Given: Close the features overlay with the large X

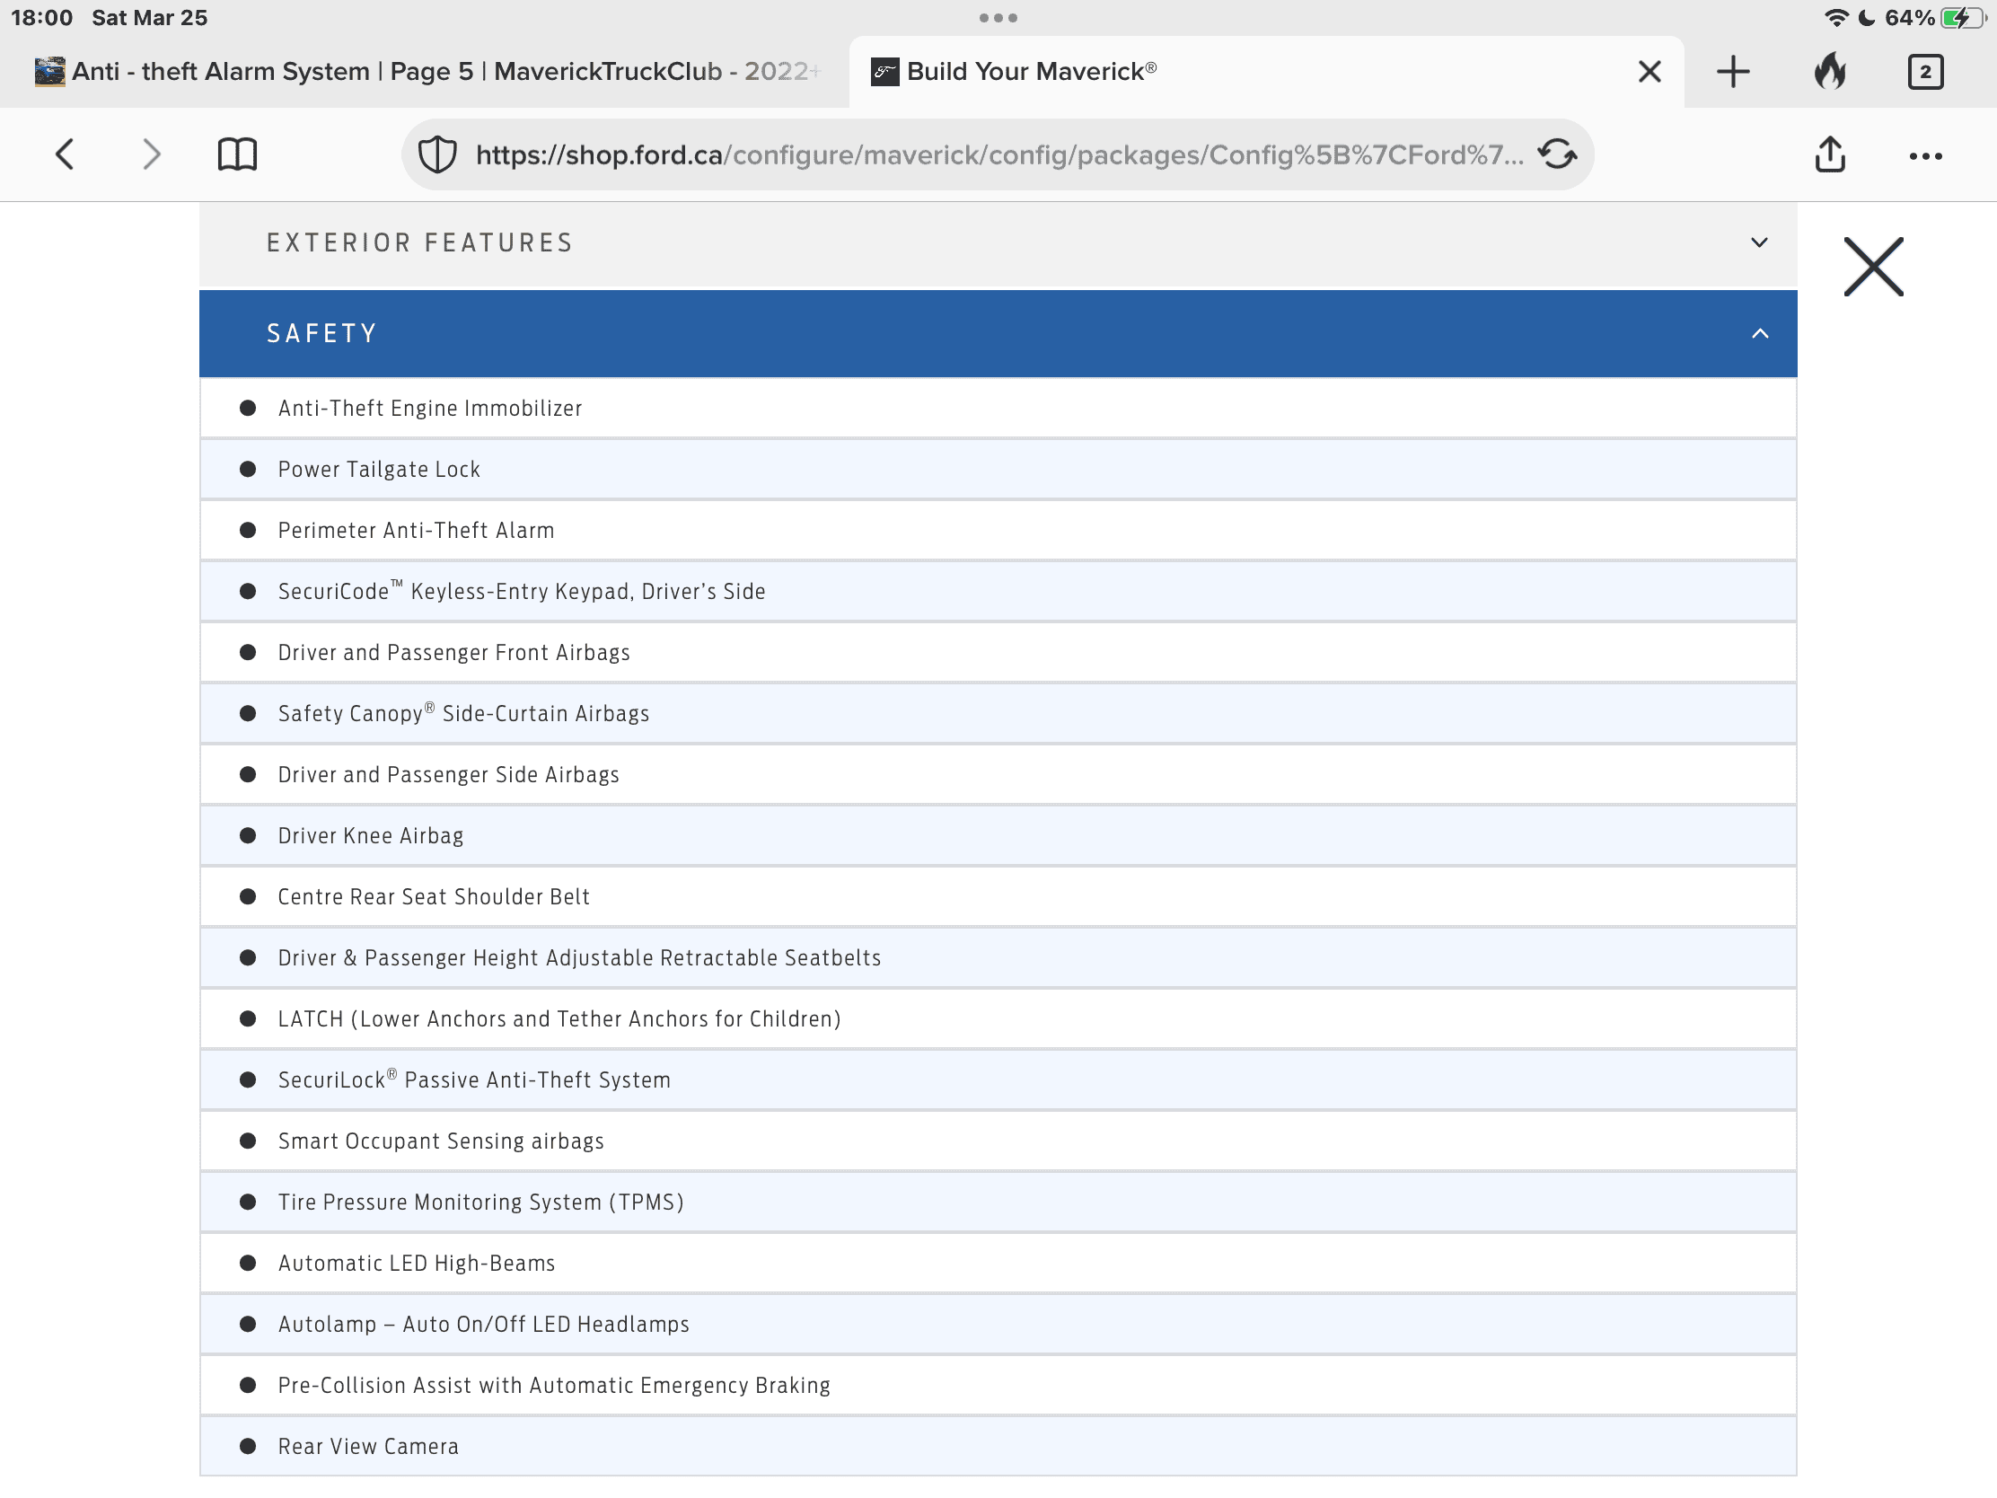Looking at the screenshot, I should tap(1873, 267).
